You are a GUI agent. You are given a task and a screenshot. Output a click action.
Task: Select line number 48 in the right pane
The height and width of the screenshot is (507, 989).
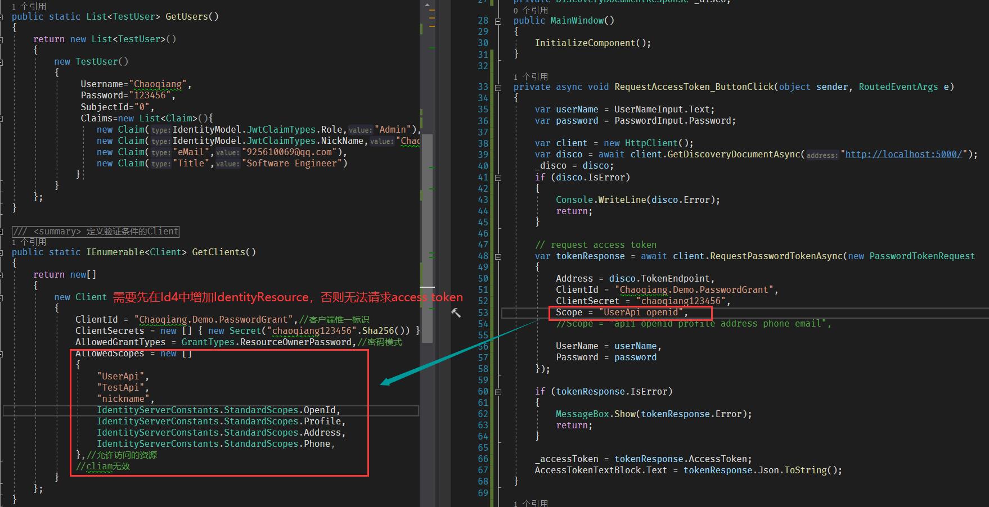pos(482,256)
